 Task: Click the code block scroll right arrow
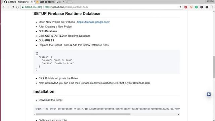pos(178,114)
